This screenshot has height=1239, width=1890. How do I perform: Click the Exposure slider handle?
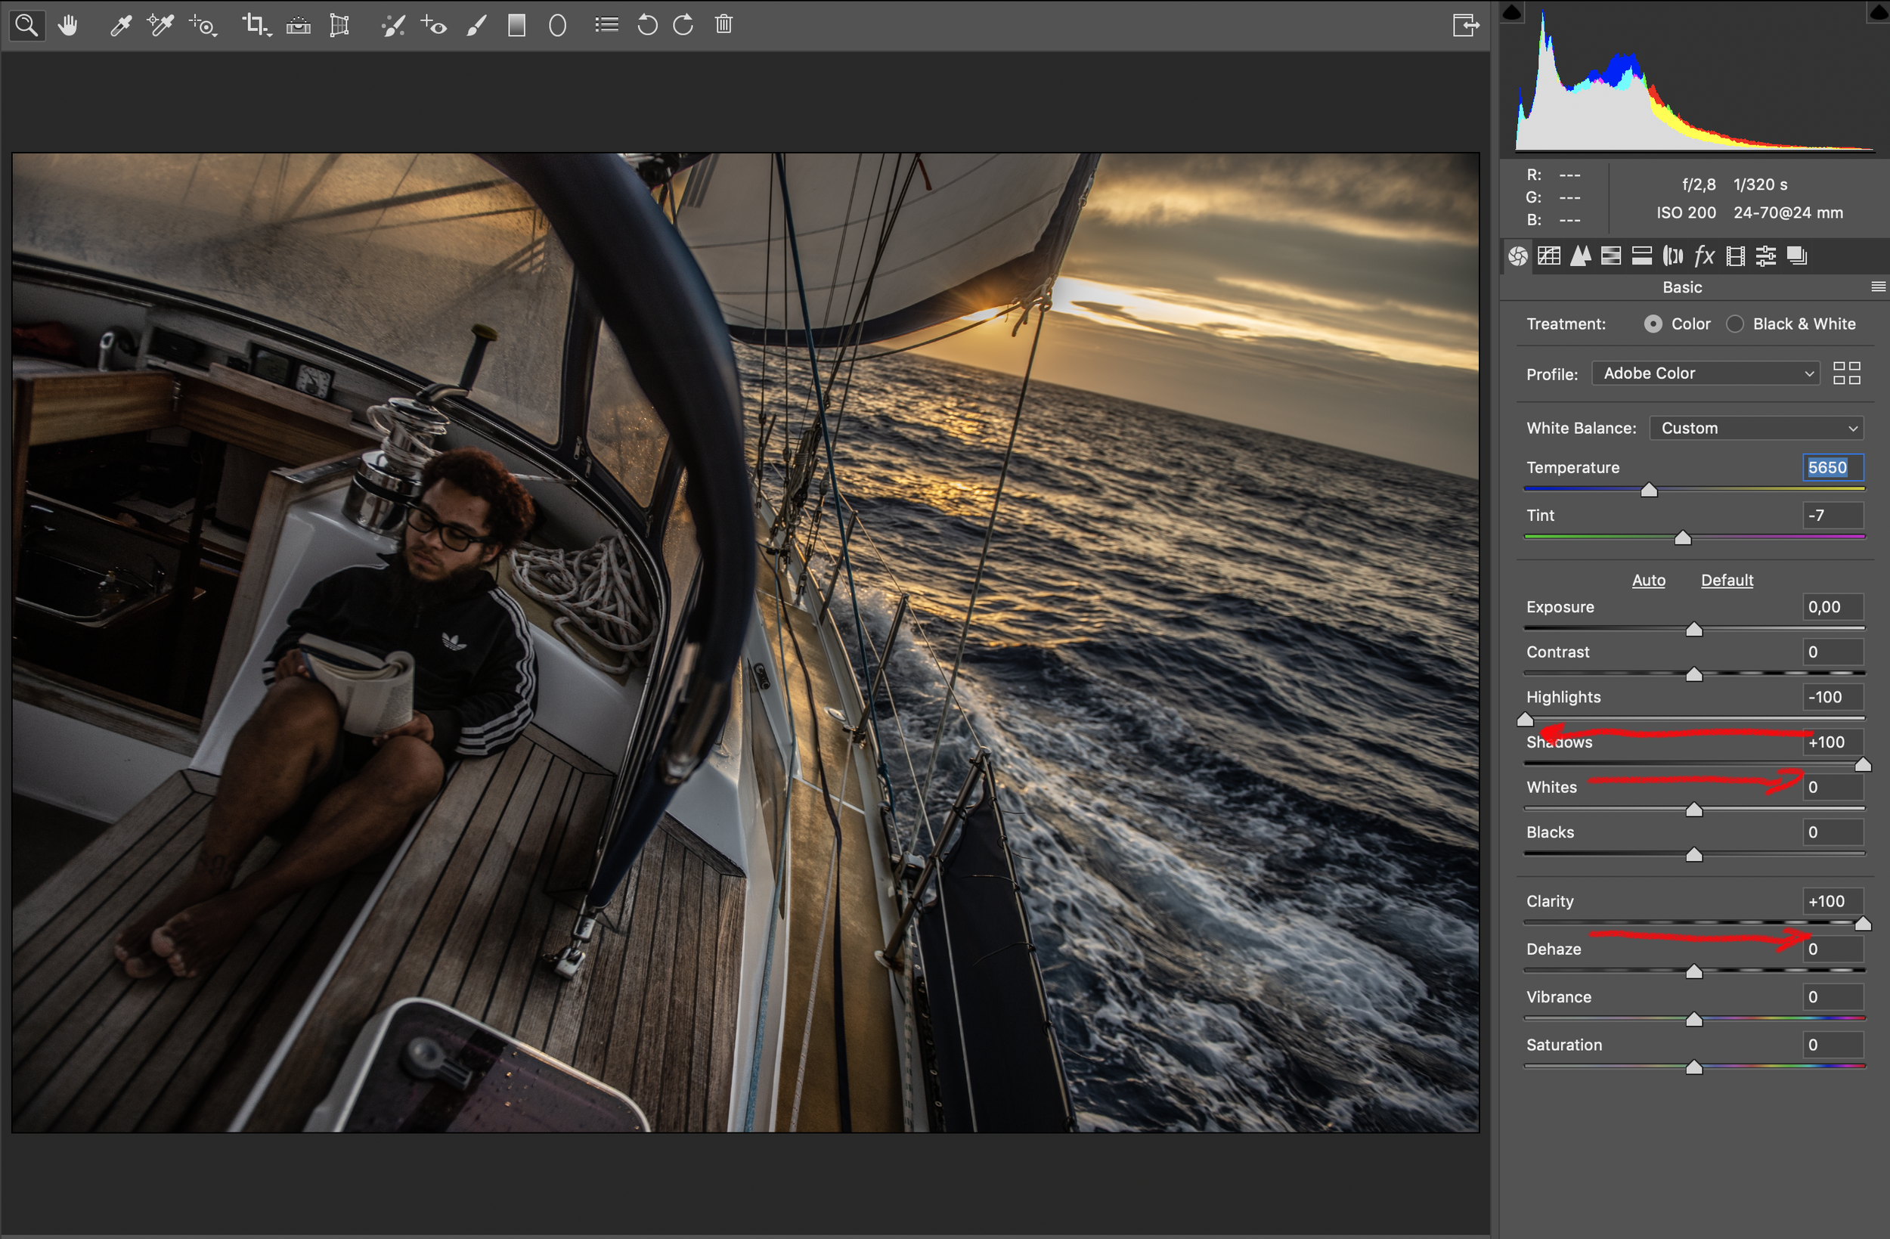1694,630
